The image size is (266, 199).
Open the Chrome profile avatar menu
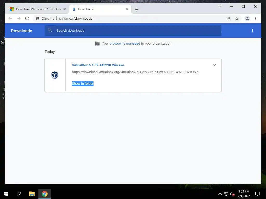(247, 18)
